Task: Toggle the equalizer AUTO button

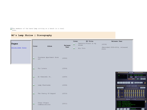Action: pos(122,88)
